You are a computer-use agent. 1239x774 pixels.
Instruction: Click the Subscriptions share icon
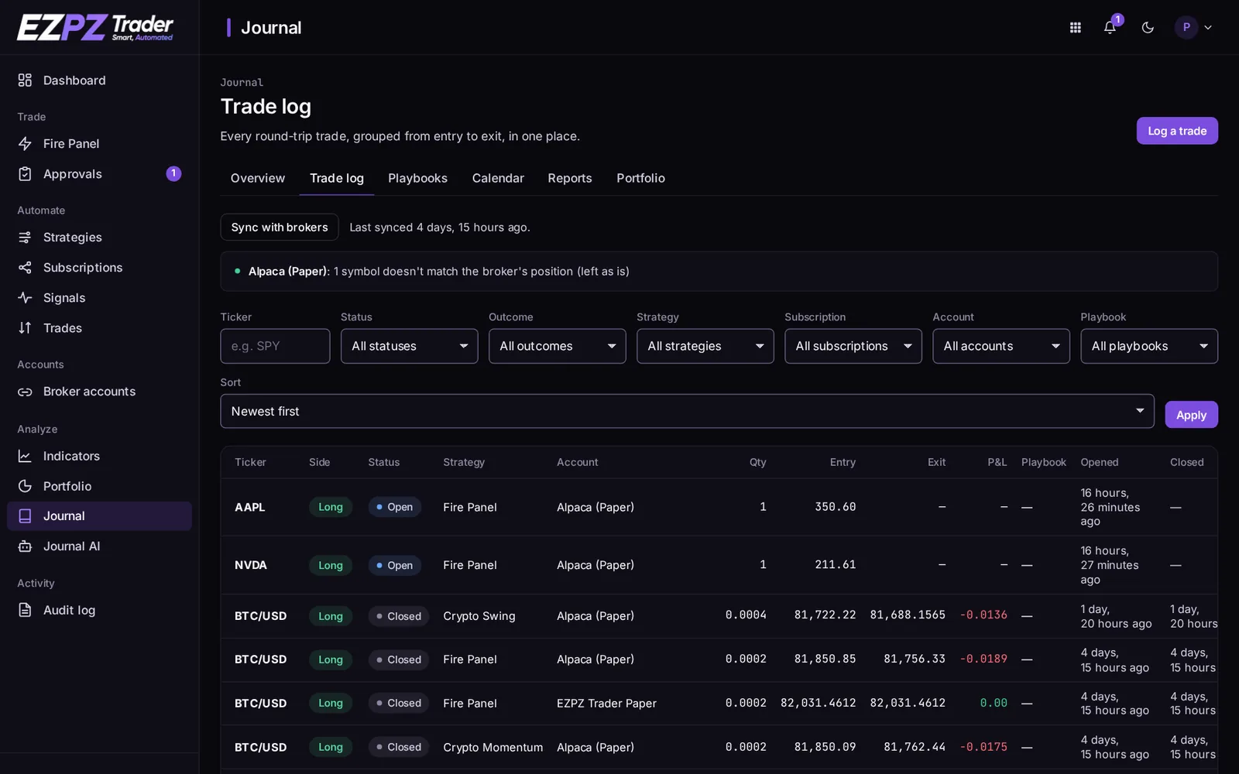(25, 267)
